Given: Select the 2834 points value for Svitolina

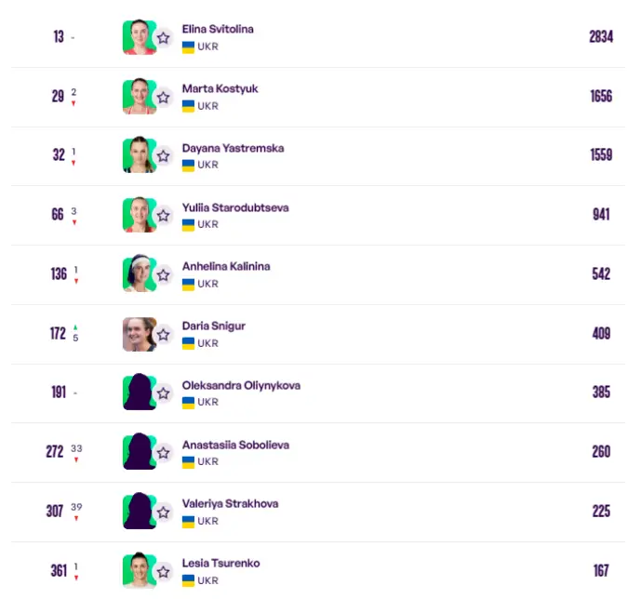Looking at the screenshot, I should tap(601, 37).
